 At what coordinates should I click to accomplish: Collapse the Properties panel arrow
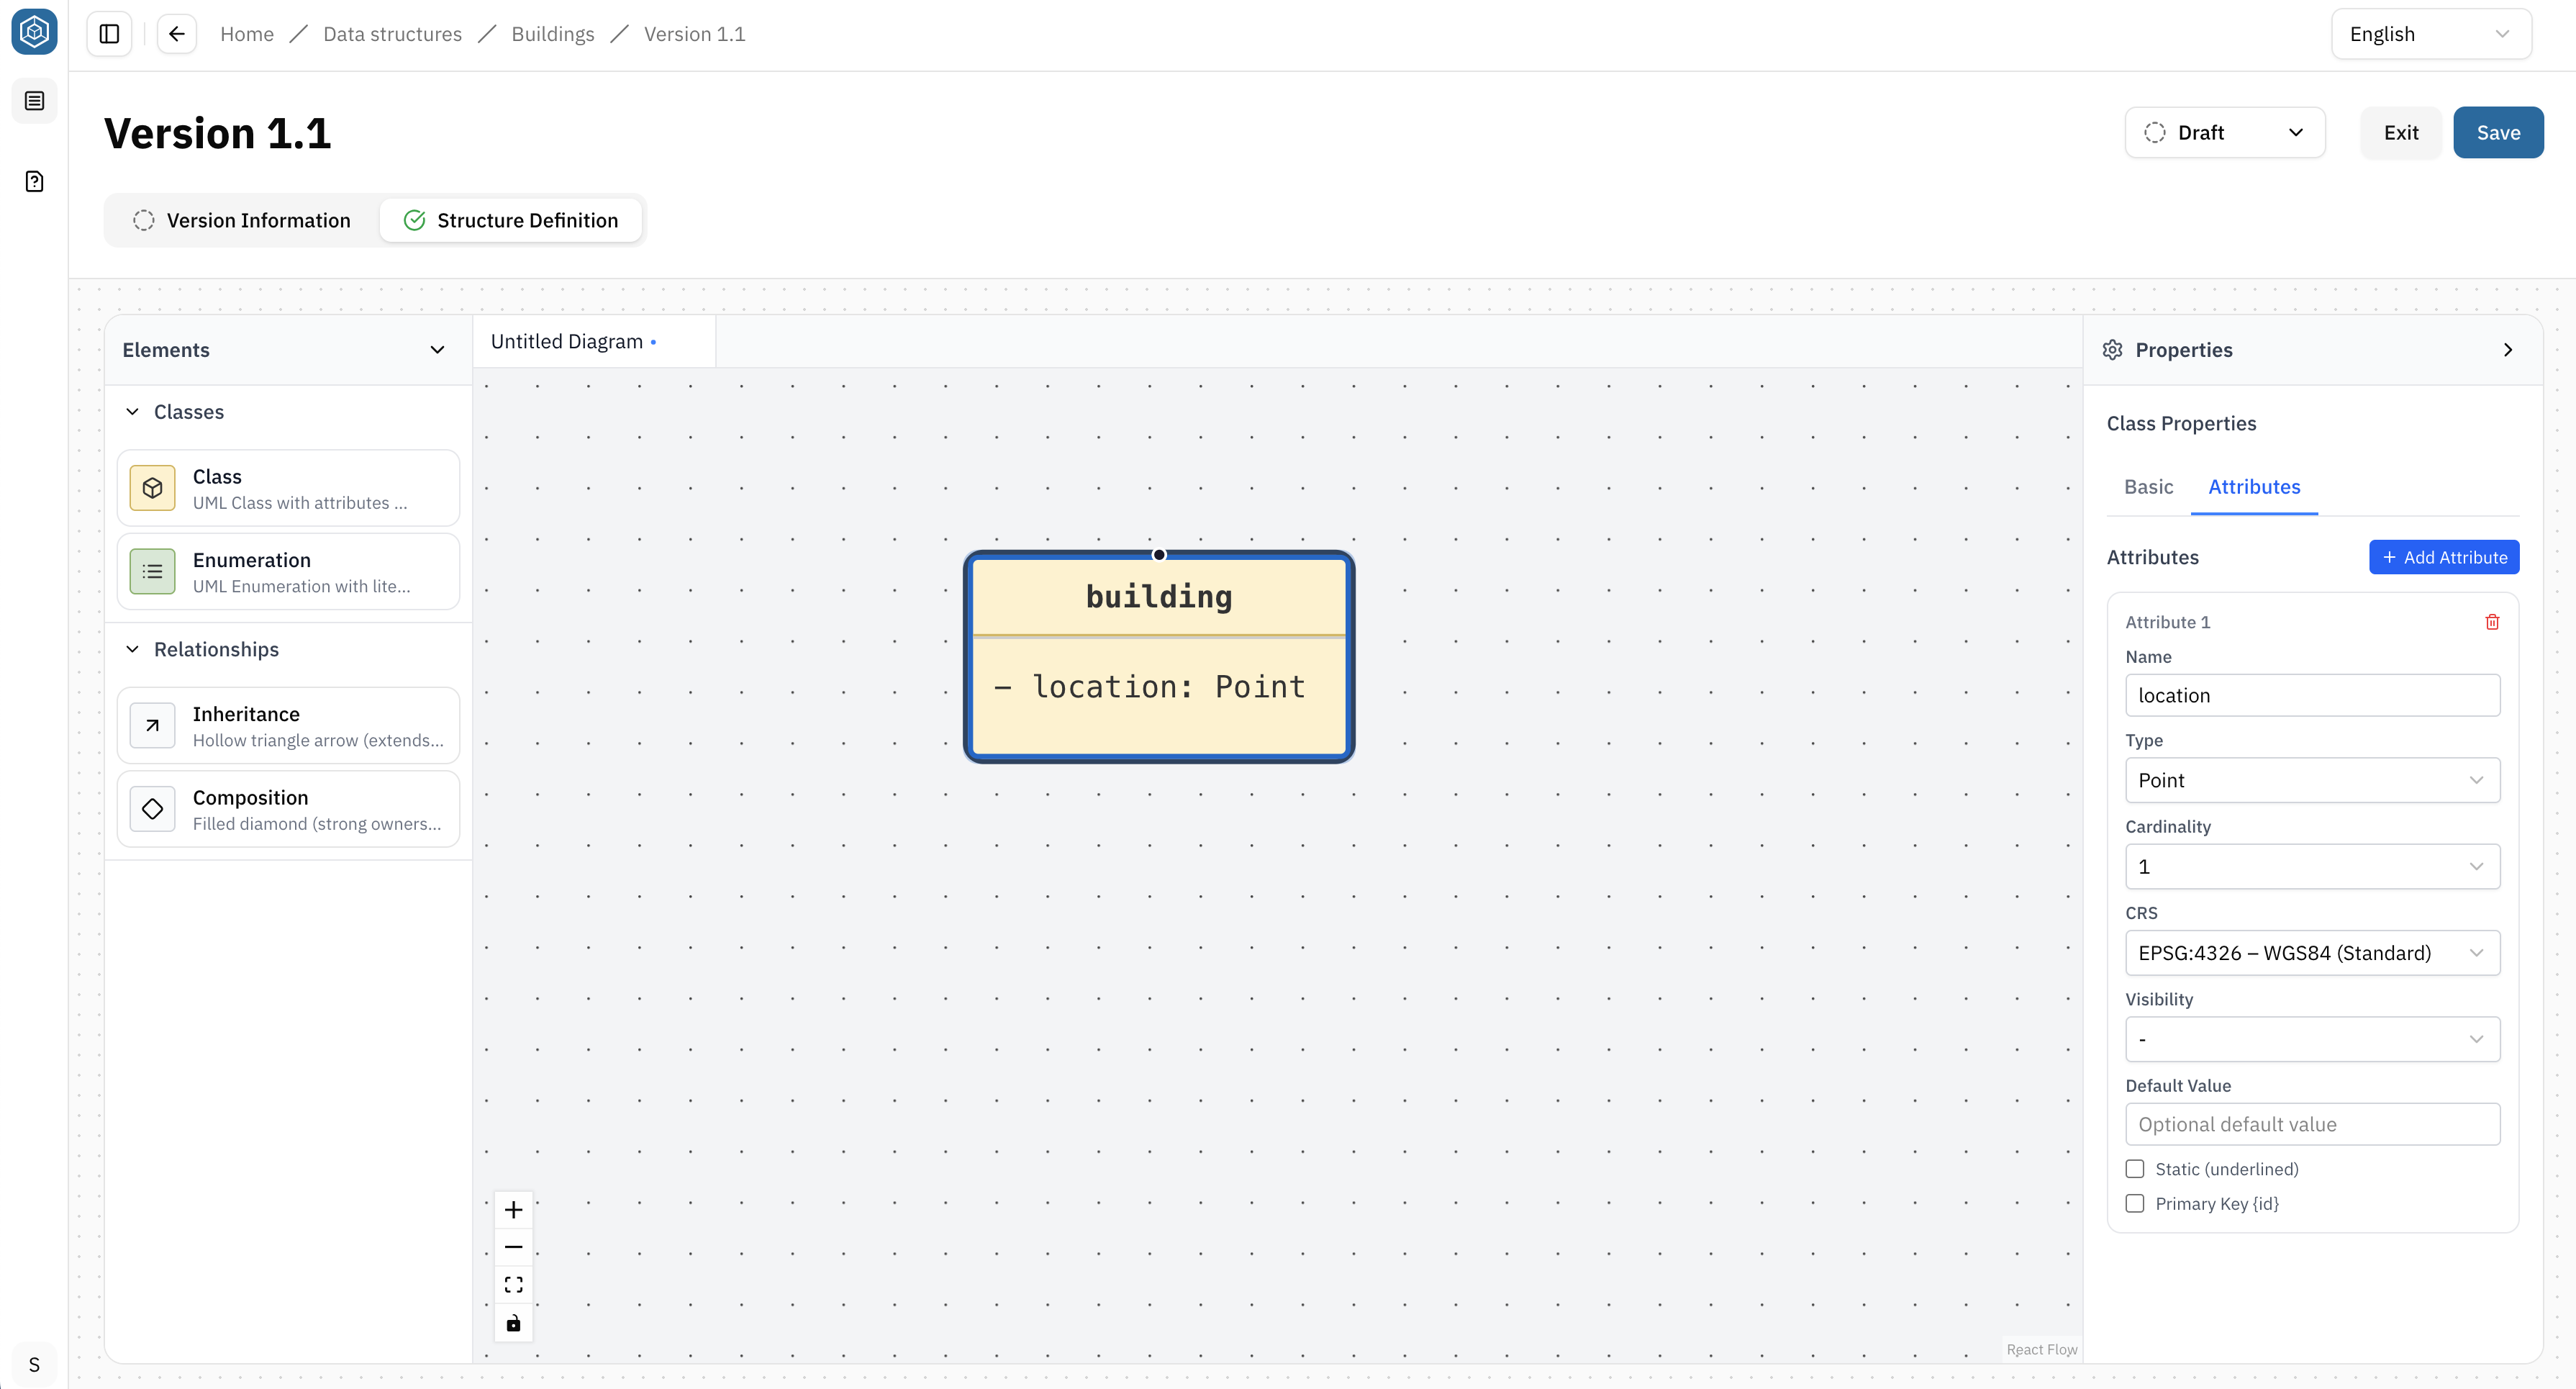(x=2508, y=350)
